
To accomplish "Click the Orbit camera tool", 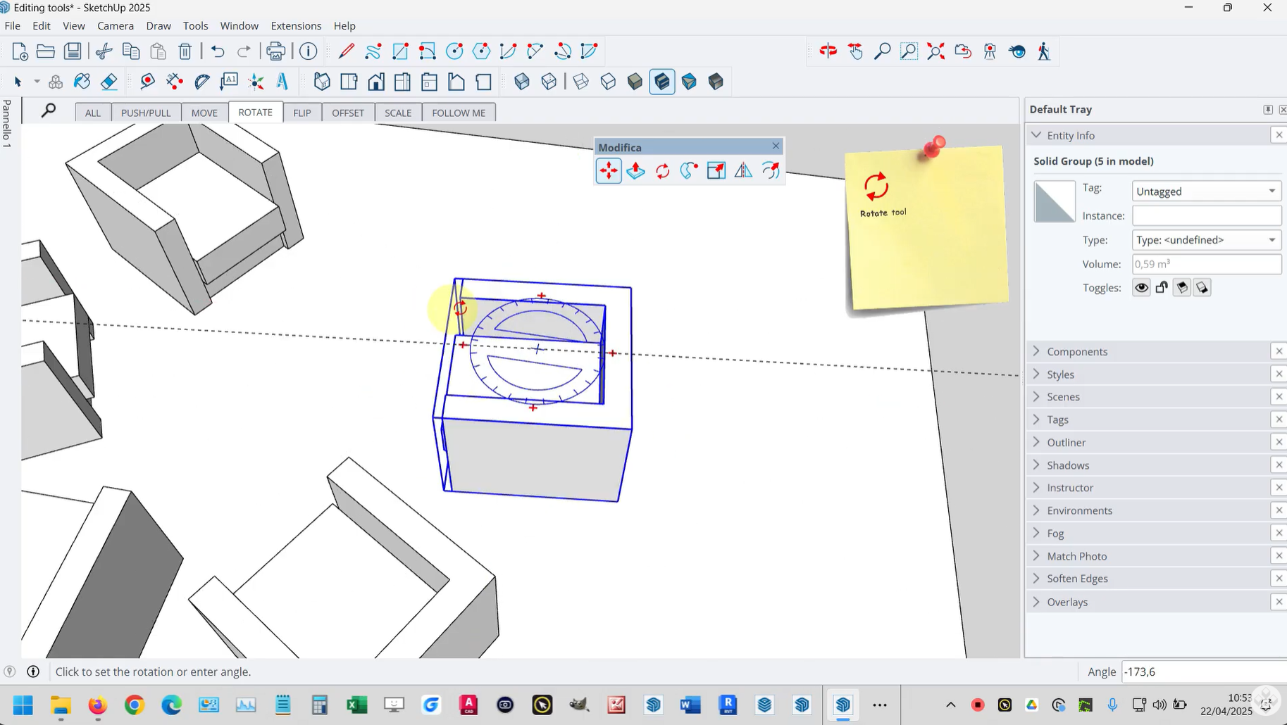I will click(828, 51).
